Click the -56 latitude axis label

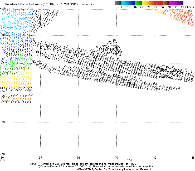point(2,91)
